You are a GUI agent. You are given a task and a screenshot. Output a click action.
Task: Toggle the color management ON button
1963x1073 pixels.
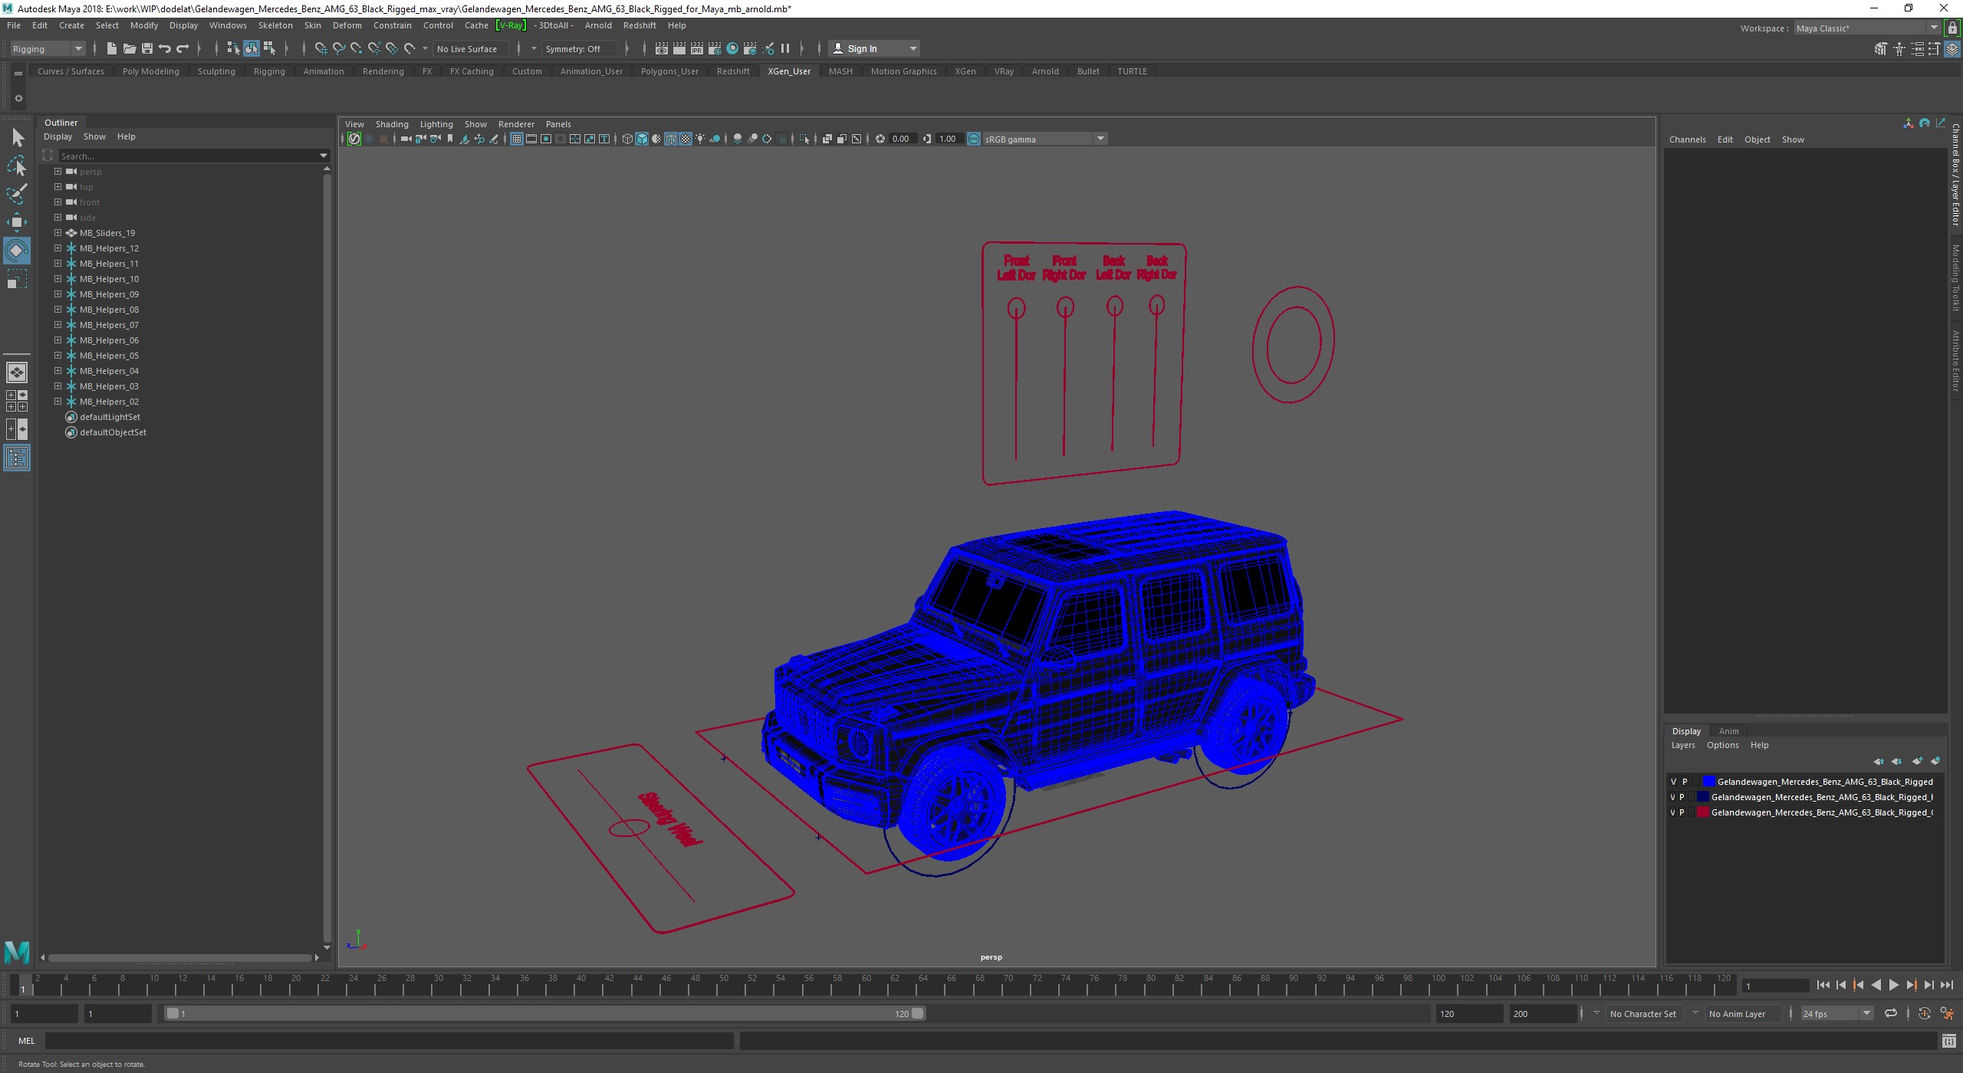point(973,139)
